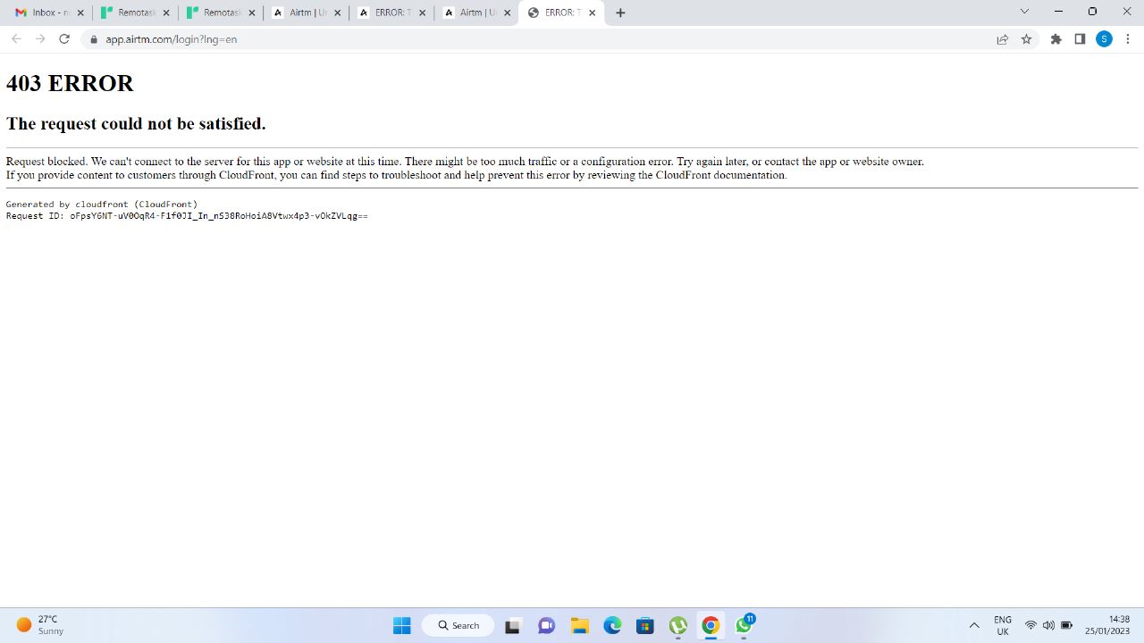
Task: Select the Airtm tab left of the active ERROR tab
Action: [x=477, y=13]
